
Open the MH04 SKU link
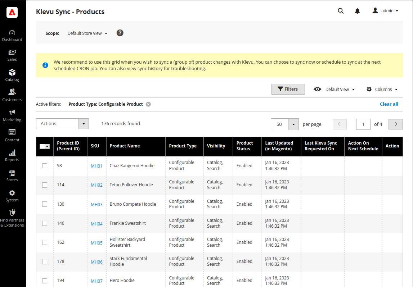[96, 224]
